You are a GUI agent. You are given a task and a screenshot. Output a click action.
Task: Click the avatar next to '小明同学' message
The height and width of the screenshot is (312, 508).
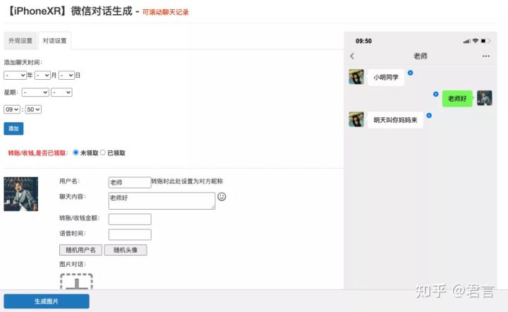pos(356,77)
